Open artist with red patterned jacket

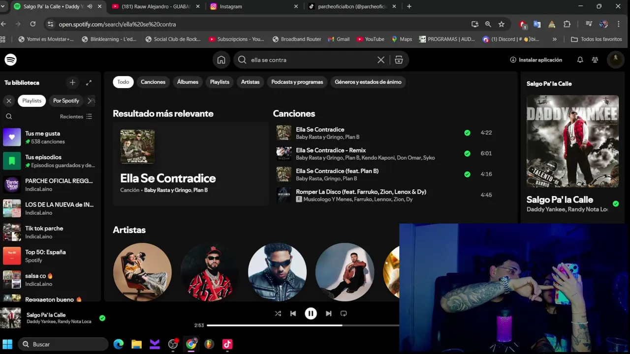tap(210, 272)
